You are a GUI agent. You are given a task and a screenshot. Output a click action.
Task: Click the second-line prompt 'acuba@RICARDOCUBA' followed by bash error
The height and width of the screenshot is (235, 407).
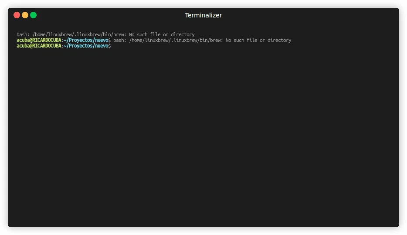click(39, 40)
